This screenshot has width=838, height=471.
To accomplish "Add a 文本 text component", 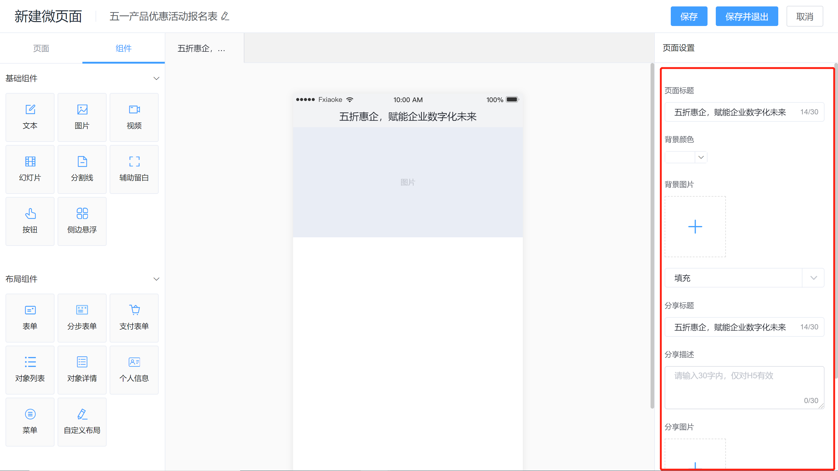I will click(30, 117).
